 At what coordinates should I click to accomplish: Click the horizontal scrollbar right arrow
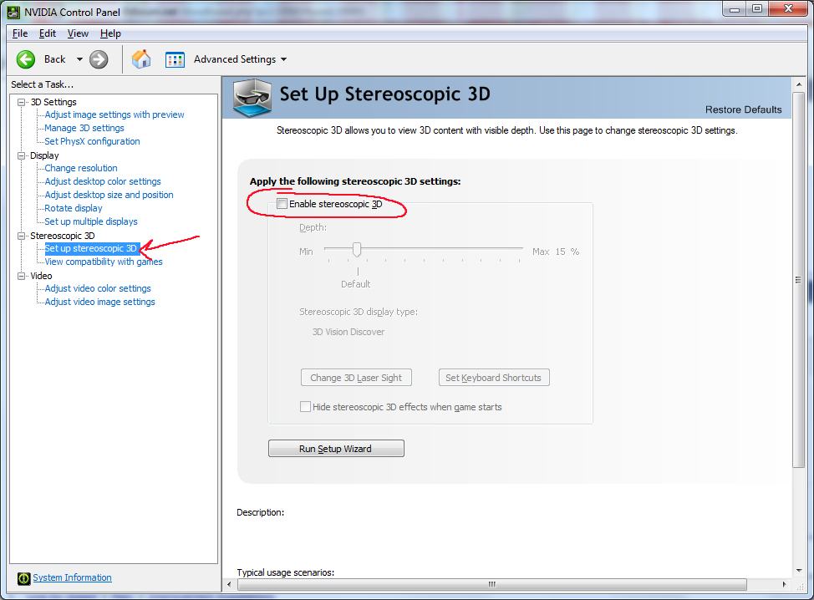784,584
